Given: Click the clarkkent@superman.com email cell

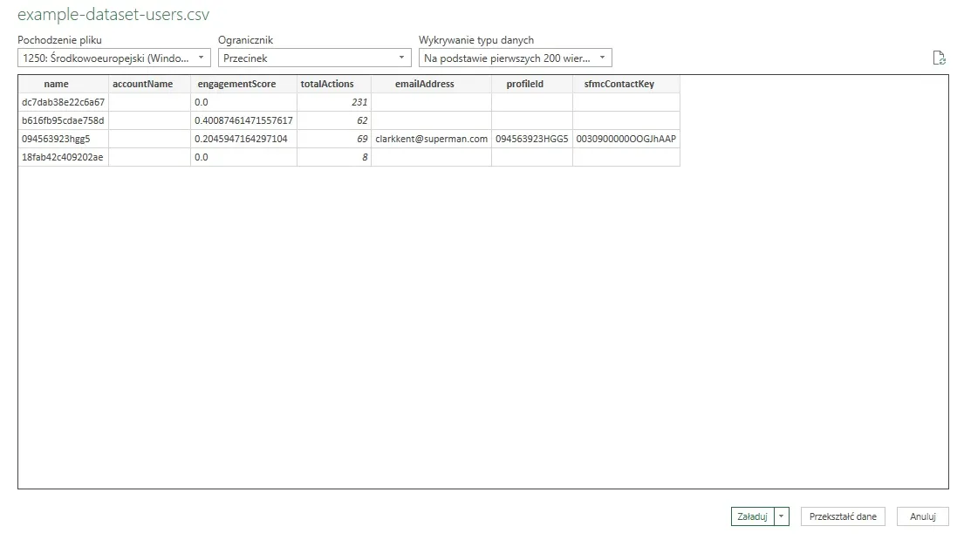Looking at the screenshot, I should point(431,138).
